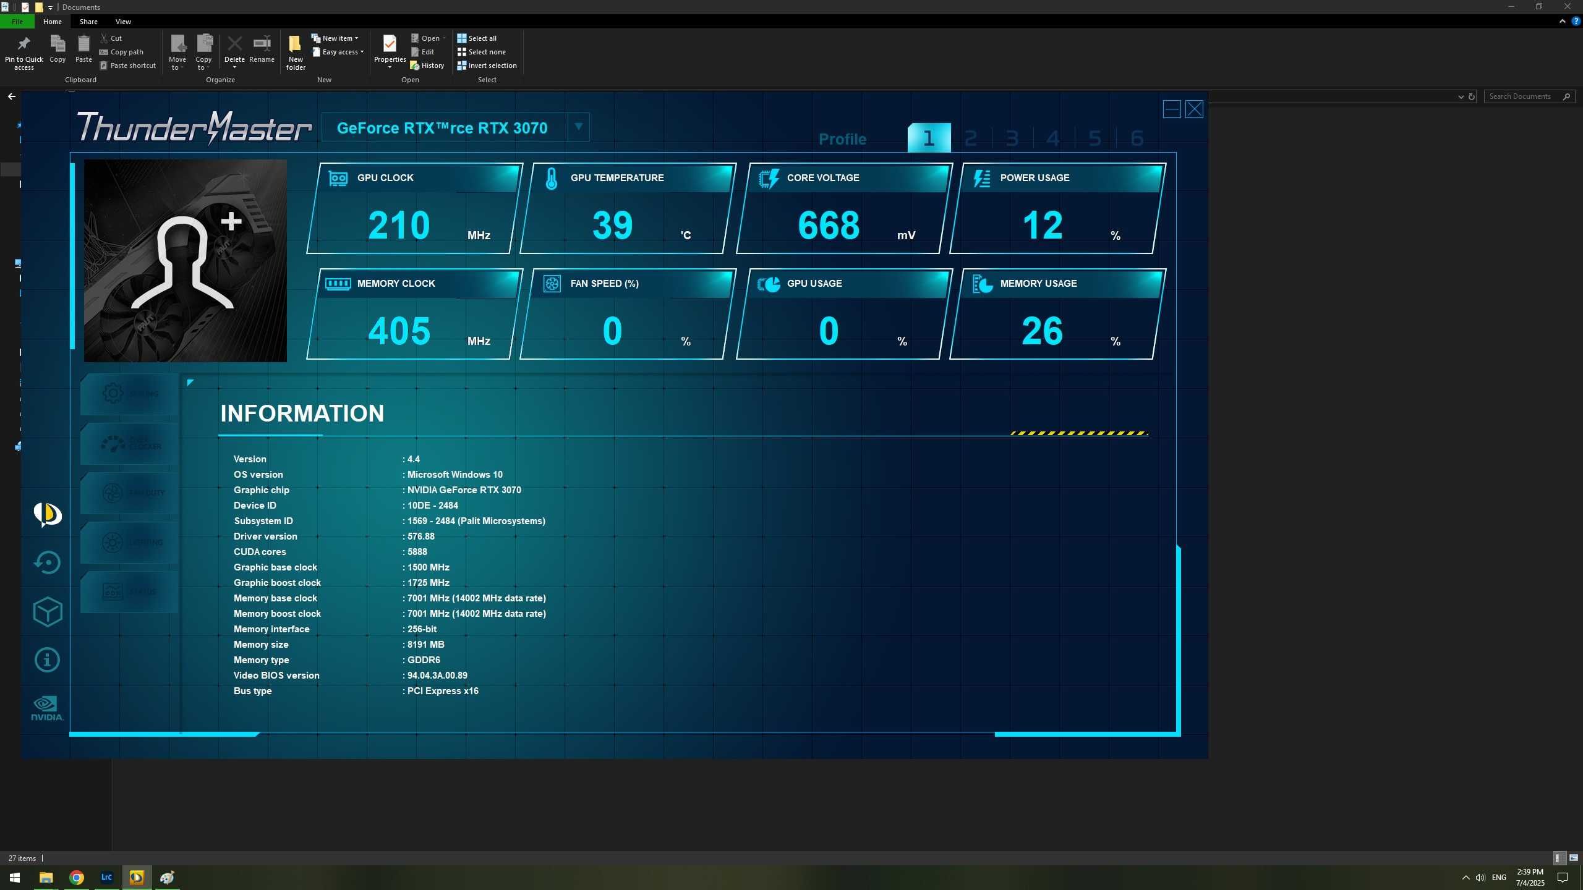Select the GeForce RTX 3070 device field
1583x890 pixels.
tap(444, 127)
